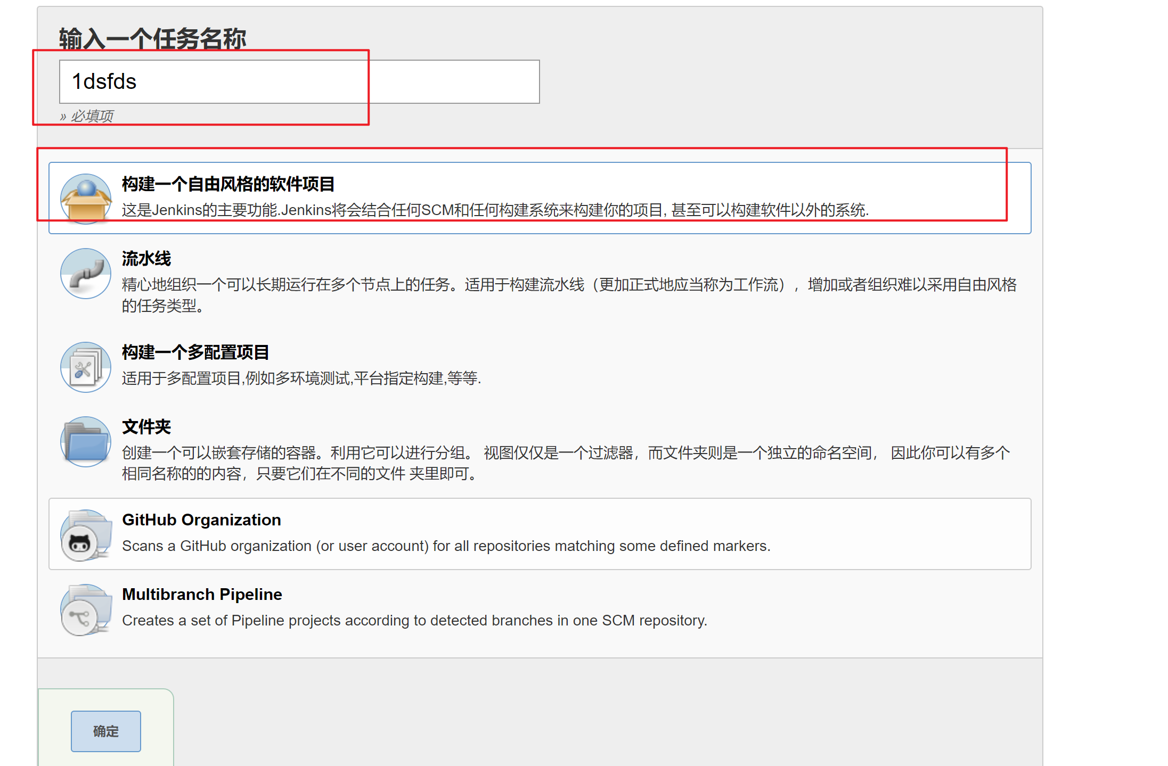
Task: Select the 流水线 title
Action: pos(146,259)
